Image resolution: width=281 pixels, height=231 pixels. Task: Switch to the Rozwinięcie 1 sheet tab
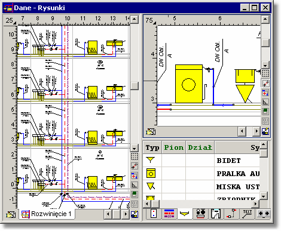click(x=47, y=214)
